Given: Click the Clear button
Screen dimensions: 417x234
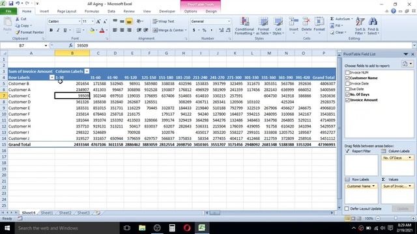Looking at the screenshot, I should (338, 32).
